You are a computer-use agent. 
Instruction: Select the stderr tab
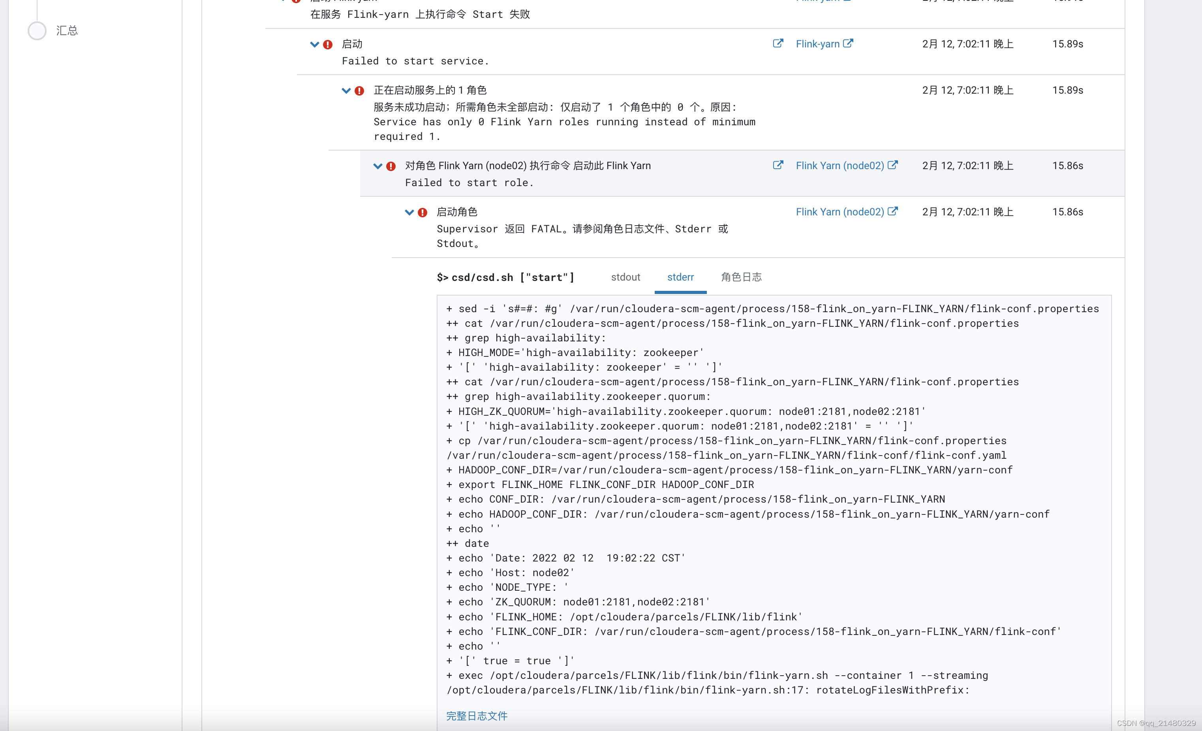[680, 277]
